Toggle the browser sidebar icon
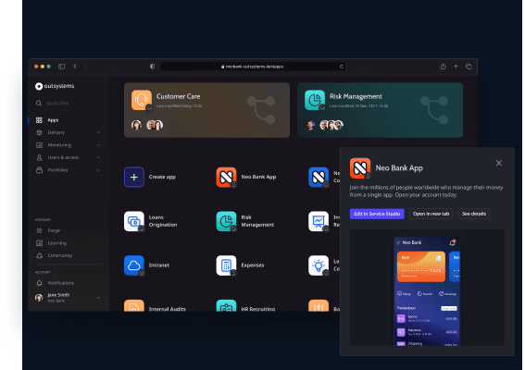 point(62,67)
